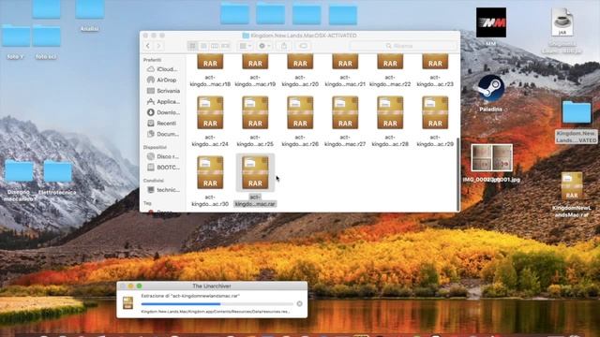Select the technic... shared computer in the sidebar

(x=163, y=189)
